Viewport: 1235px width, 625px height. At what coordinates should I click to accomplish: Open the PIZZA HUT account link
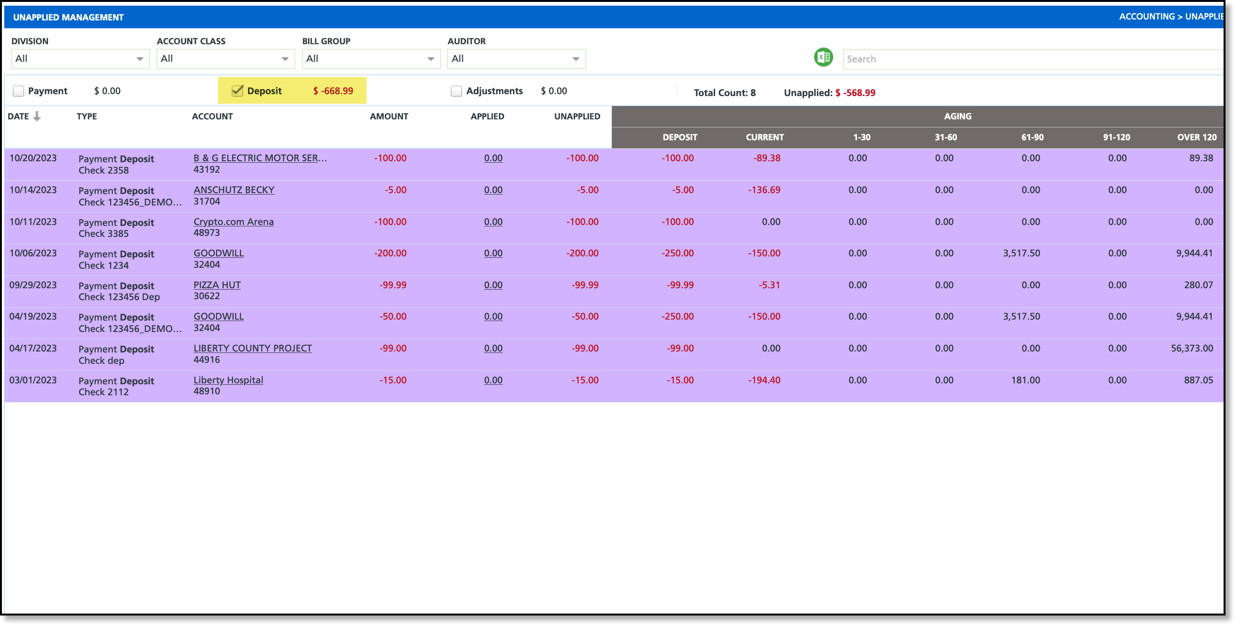217,285
